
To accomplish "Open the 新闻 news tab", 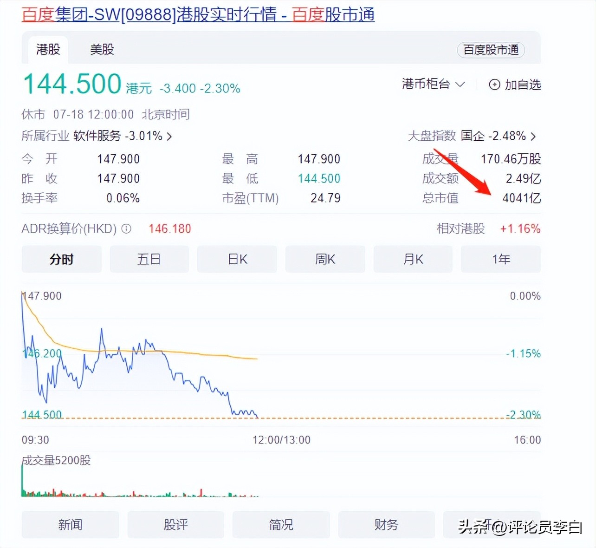I will 70,525.
